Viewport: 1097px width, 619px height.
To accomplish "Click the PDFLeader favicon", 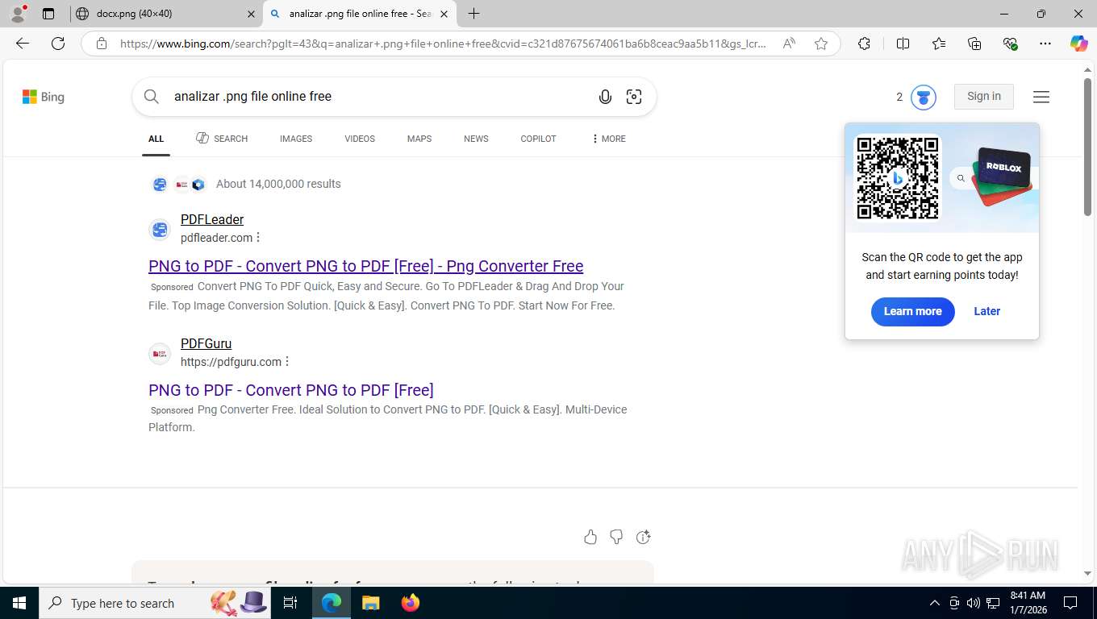I will [x=160, y=230].
